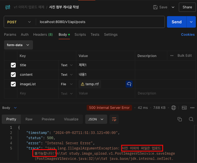Screen dimensions: 197x163
Task: Uncheck the title row checkbox
Action: pos(13,65)
